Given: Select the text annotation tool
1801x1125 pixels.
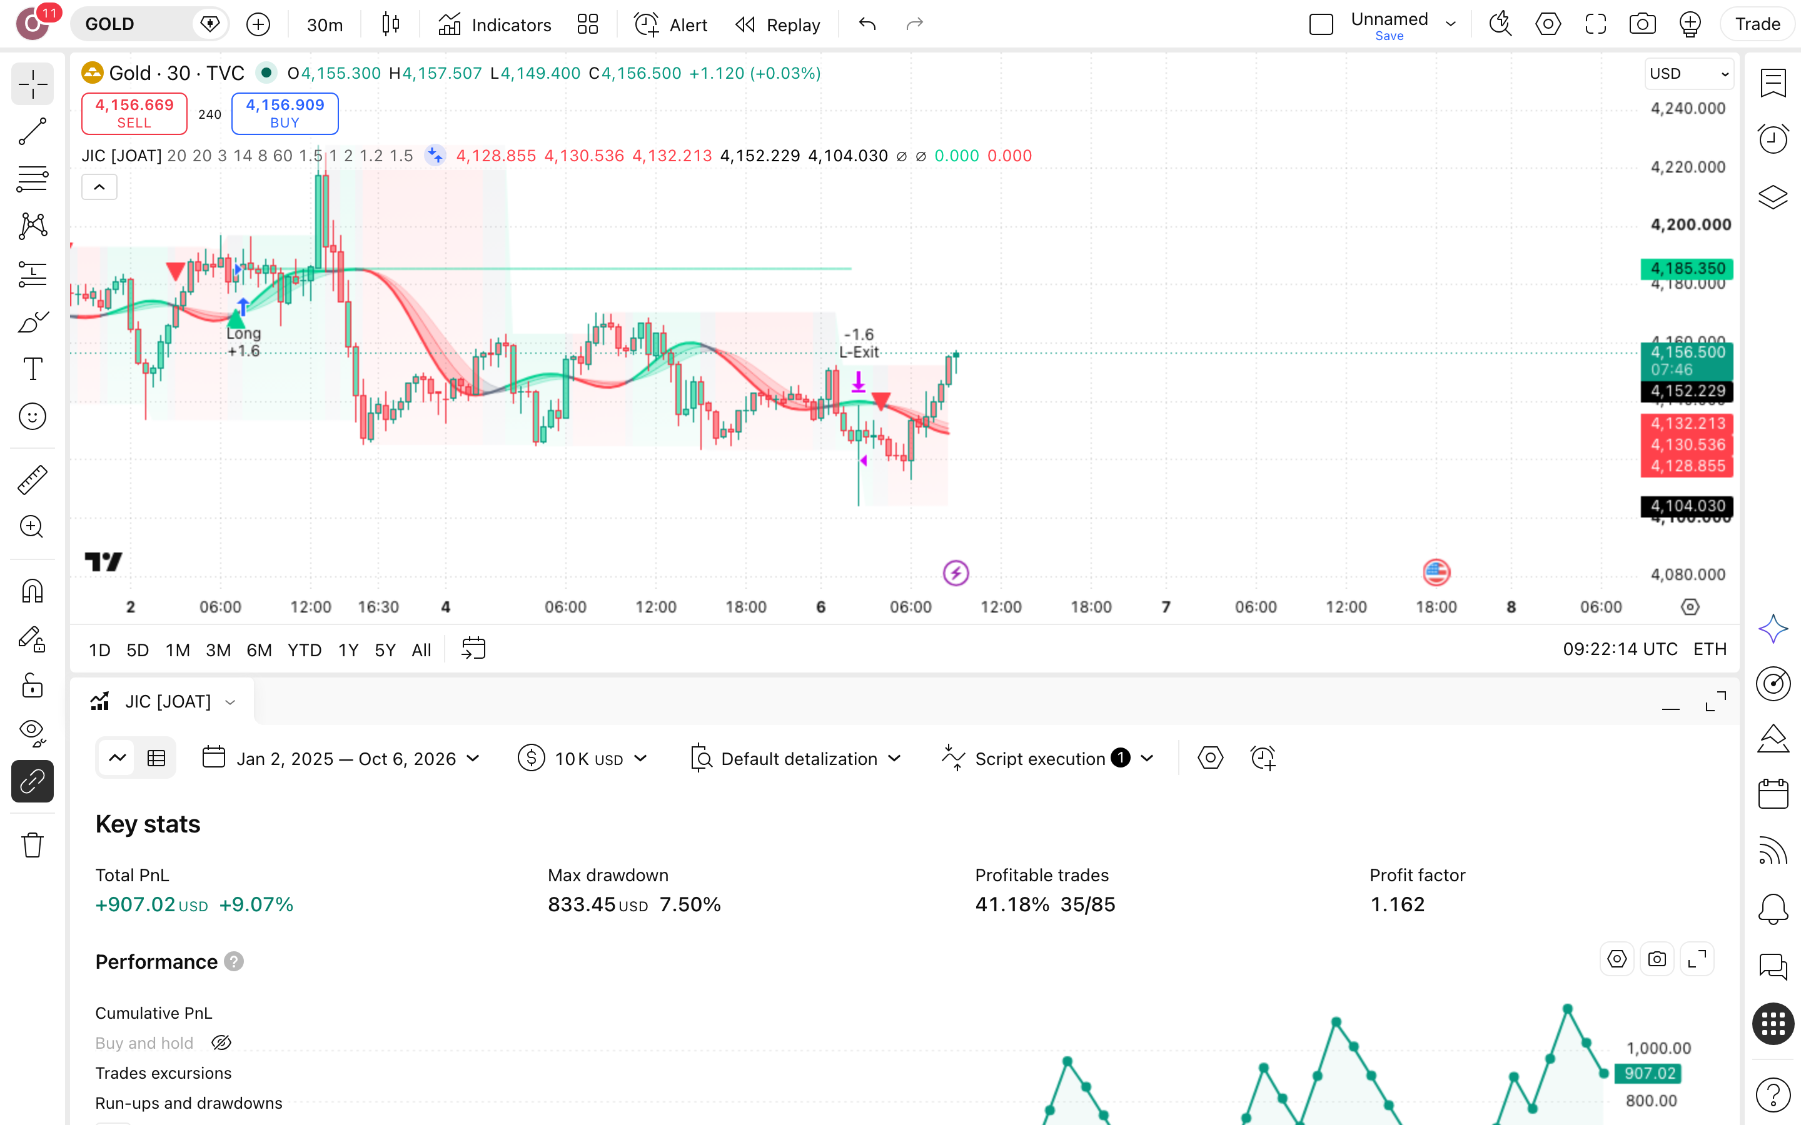Looking at the screenshot, I should 32,369.
